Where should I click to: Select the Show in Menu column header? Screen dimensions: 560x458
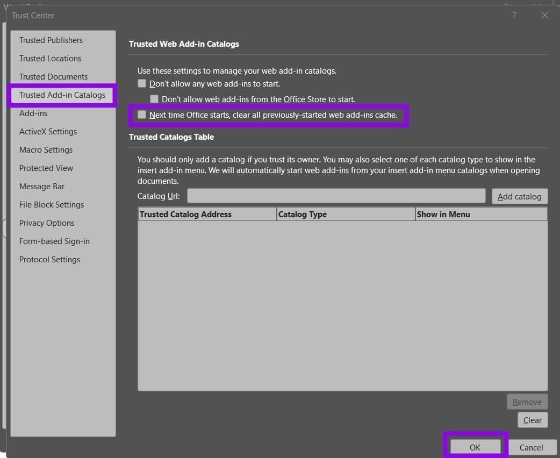click(481, 214)
